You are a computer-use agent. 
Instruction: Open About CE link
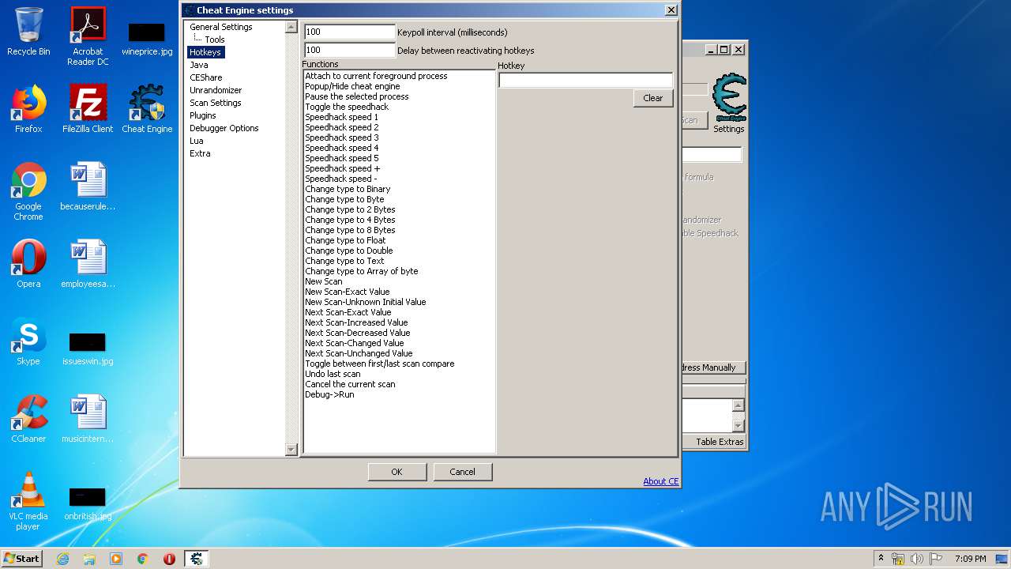[661, 481]
